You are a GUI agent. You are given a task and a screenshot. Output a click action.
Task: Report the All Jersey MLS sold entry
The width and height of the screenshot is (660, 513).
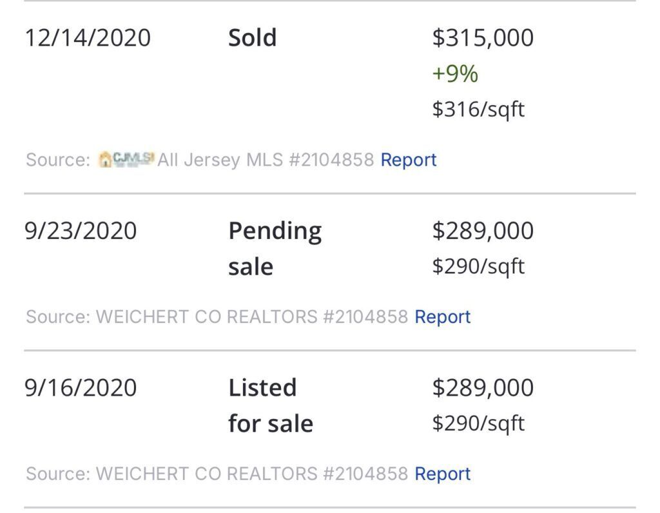[x=408, y=160]
